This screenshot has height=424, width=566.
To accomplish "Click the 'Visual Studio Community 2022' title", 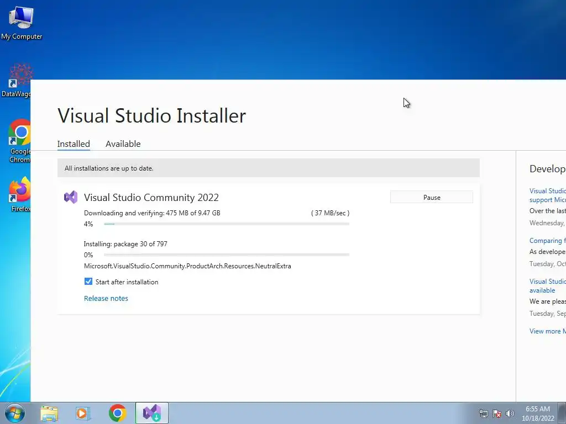I will (151, 197).
